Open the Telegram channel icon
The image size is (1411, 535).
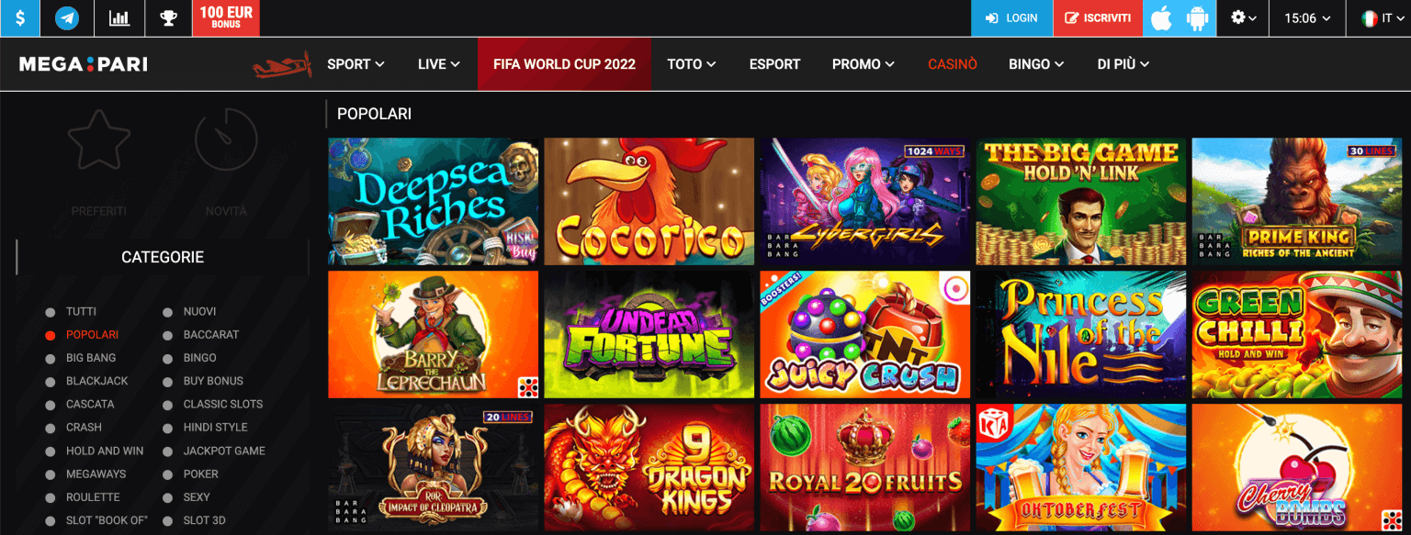pyautogui.click(x=67, y=17)
